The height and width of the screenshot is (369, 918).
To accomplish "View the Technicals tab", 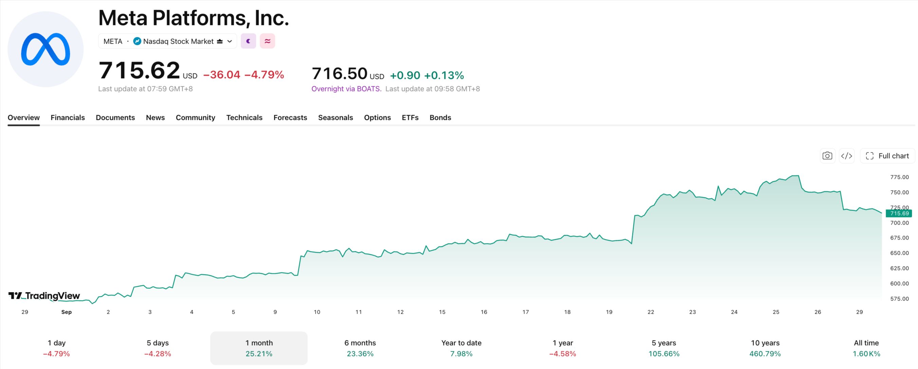I will (x=244, y=118).
